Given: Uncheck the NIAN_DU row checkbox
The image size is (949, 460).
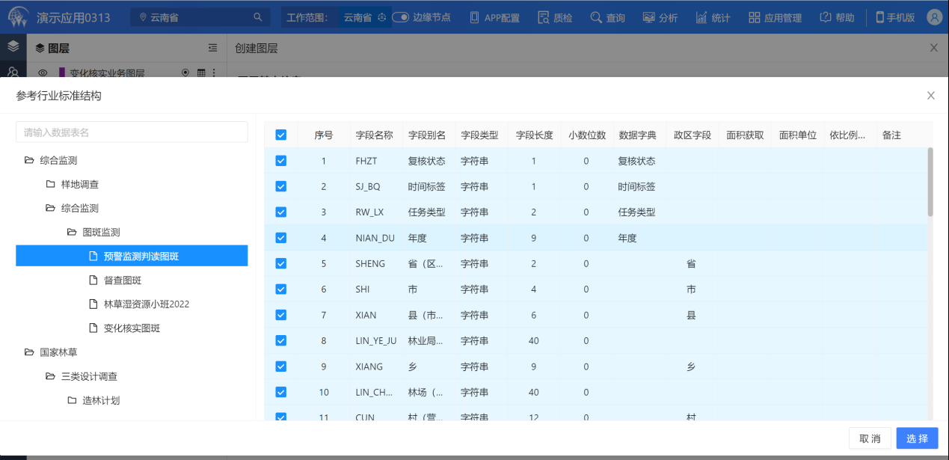Looking at the screenshot, I should (x=281, y=238).
